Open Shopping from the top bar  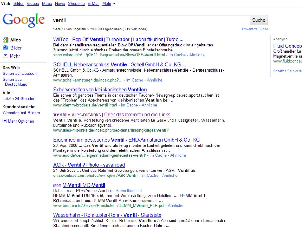pyautogui.click(x=76, y=4)
